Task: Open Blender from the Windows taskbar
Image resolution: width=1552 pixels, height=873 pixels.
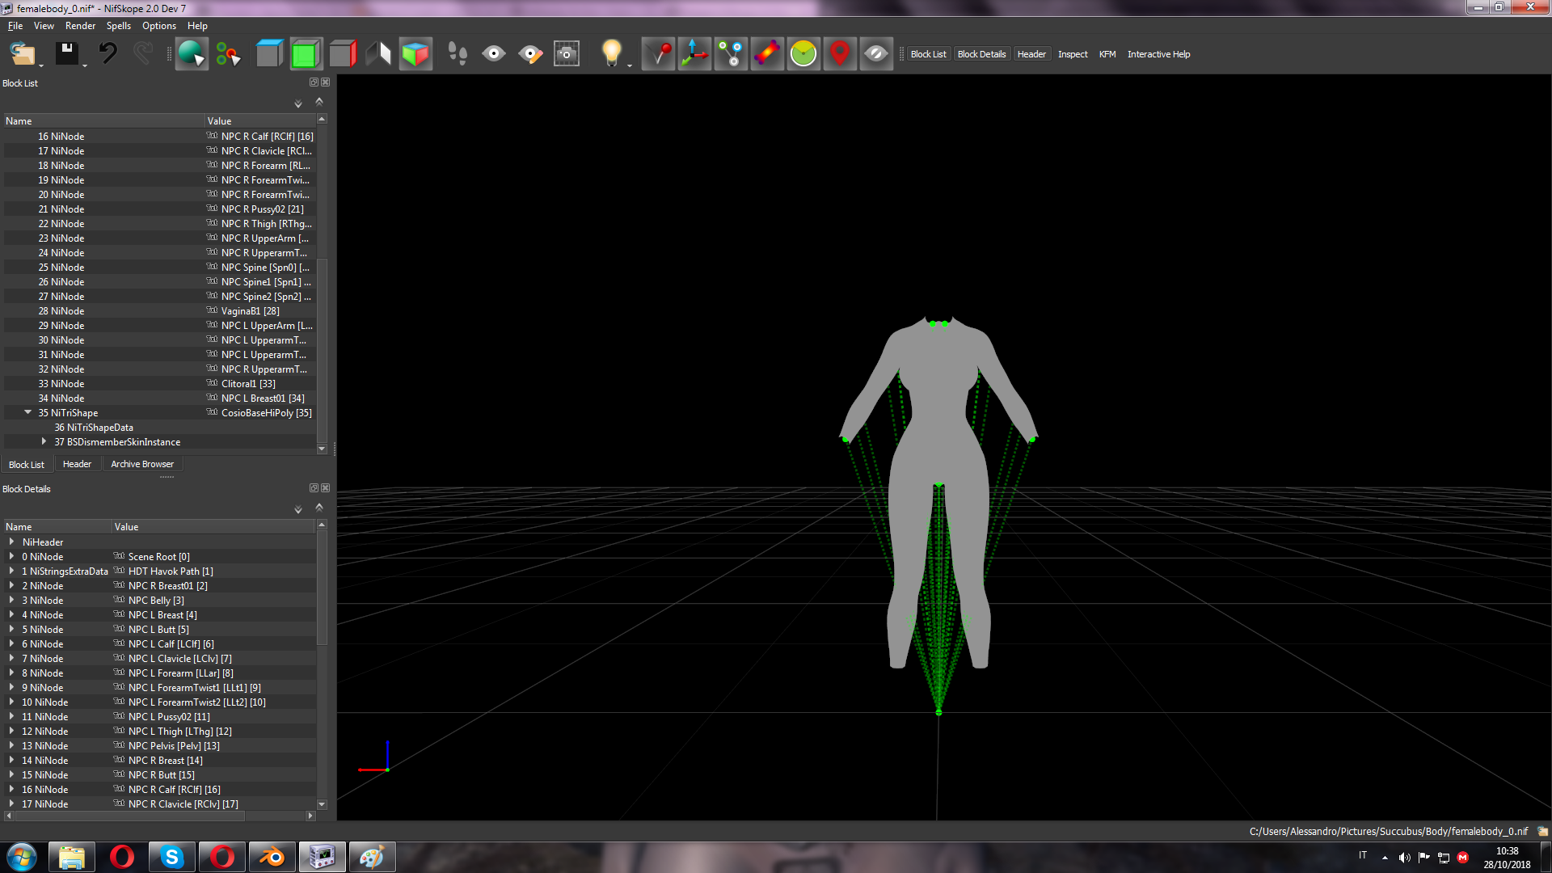Action: (x=272, y=857)
